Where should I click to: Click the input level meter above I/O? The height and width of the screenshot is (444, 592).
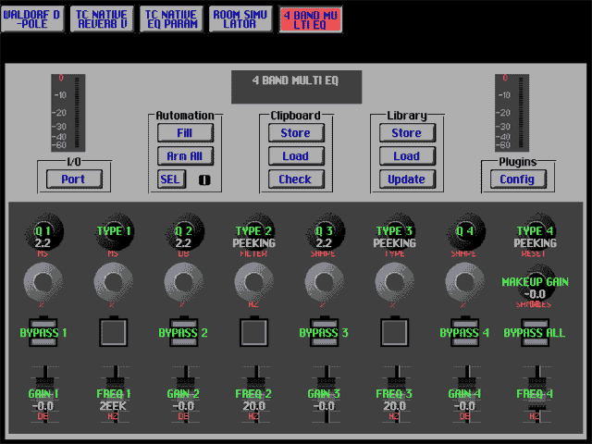68,113
